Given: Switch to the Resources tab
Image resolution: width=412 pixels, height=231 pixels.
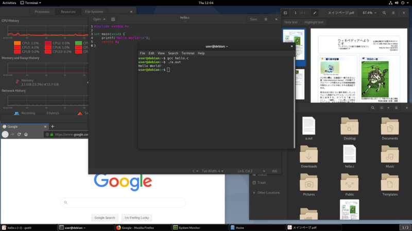Looking at the screenshot, I should tap(68, 12).
